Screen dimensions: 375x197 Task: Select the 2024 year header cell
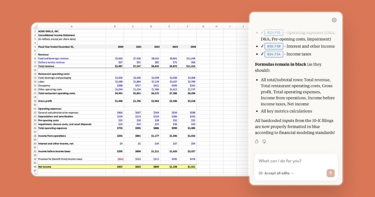click(x=187, y=47)
